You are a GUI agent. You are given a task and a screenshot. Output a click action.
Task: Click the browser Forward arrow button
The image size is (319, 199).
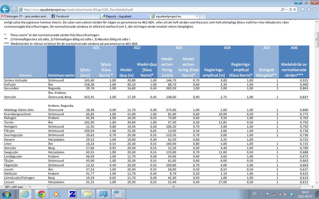(14, 9)
